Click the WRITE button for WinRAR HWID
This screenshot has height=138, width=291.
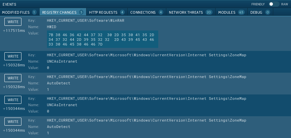click(13, 22)
